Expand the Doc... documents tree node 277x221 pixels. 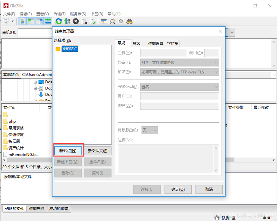click(x=35, y=88)
